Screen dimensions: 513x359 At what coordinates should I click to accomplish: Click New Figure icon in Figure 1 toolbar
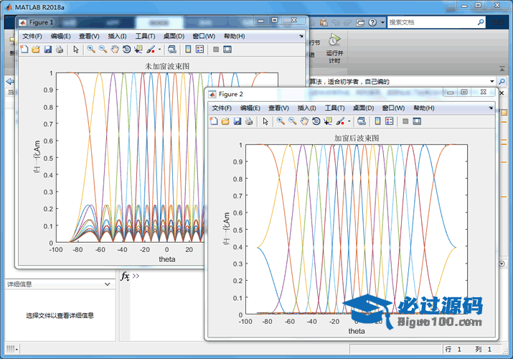click(24, 50)
